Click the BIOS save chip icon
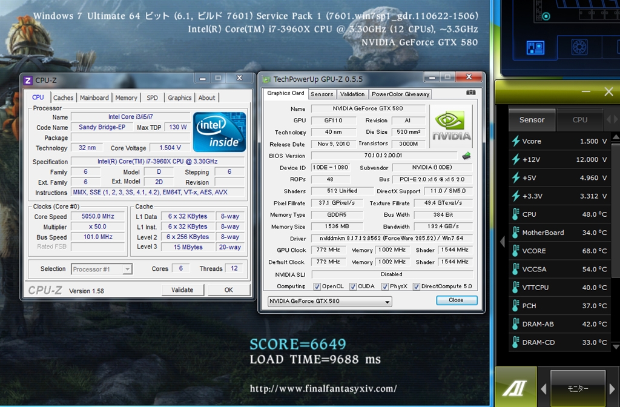The width and height of the screenshot is (620, 407). (466, 156)
